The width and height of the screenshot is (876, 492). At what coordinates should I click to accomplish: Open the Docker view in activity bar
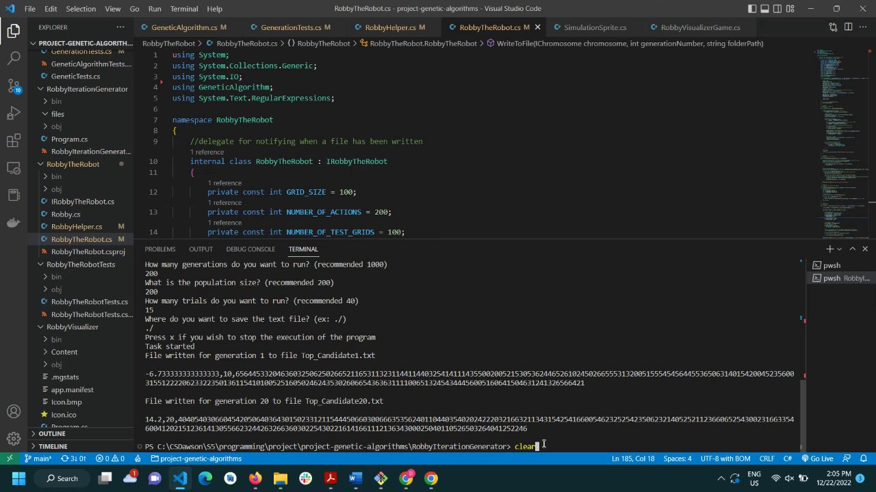click(14, 223)
